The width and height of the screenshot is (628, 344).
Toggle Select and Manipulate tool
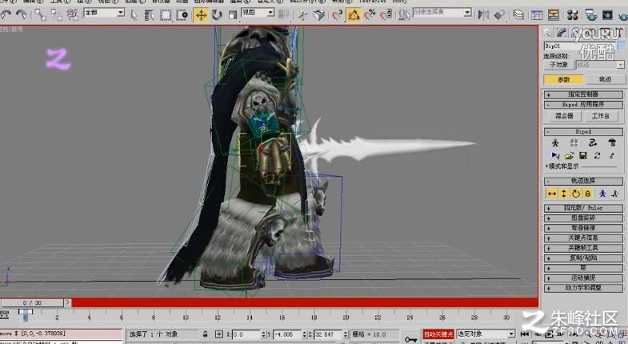click(302, 15)
